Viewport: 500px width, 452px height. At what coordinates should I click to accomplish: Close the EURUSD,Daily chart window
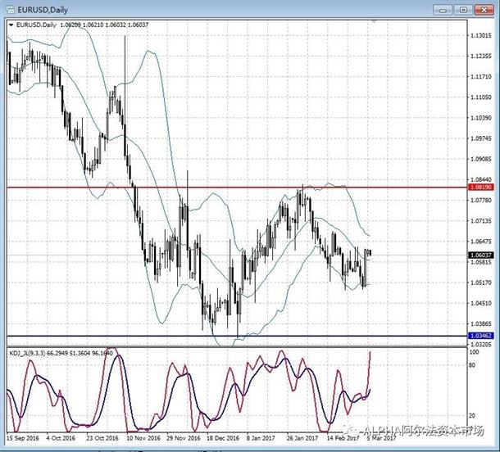484,10
